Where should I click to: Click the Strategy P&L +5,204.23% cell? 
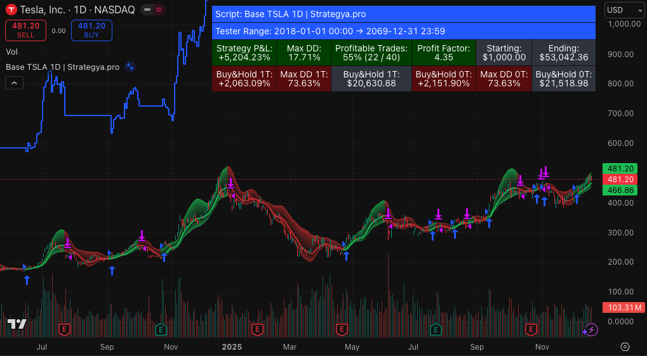pos(244,53)
